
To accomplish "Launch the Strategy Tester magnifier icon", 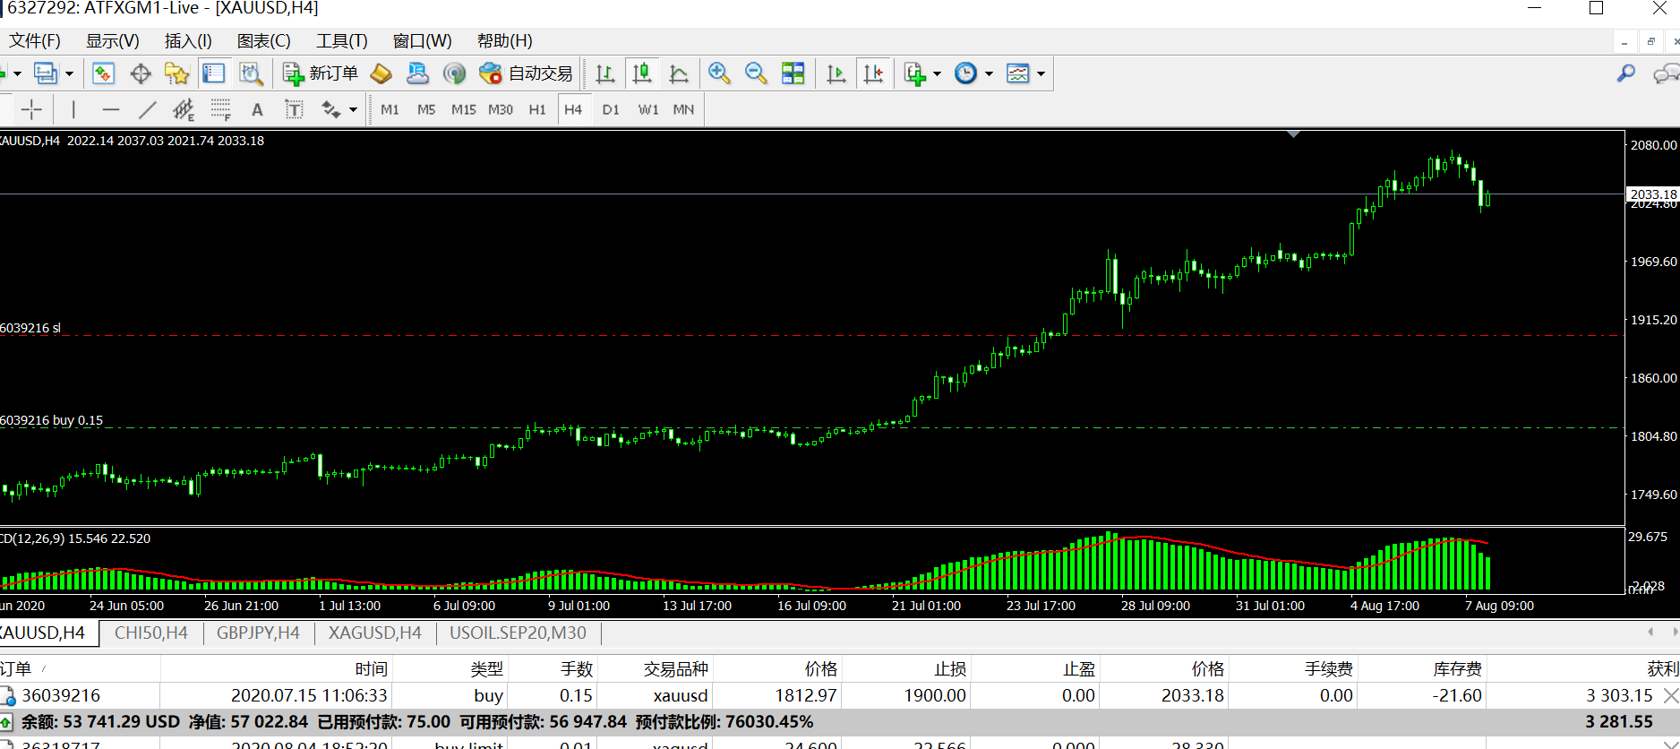I will pyautogui.click(x=251, y=73).
